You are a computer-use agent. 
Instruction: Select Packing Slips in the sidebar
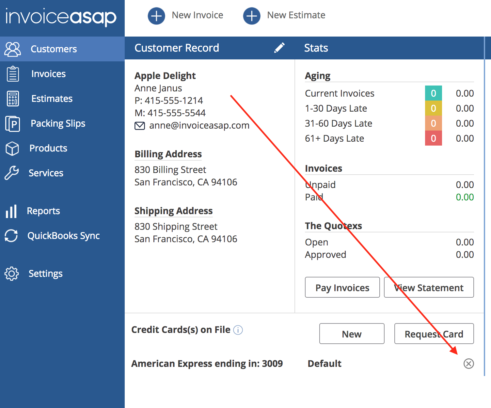click(x=58, y=123)
